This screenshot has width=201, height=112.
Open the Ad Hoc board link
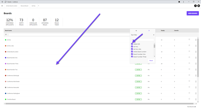click(9, 40)
